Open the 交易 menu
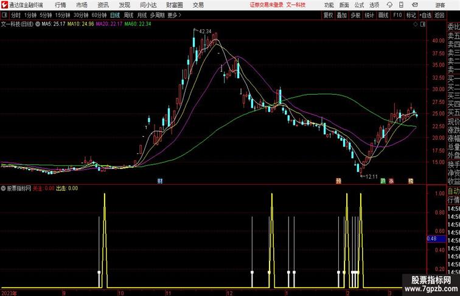460x296 pixels. tap(198, 5)
